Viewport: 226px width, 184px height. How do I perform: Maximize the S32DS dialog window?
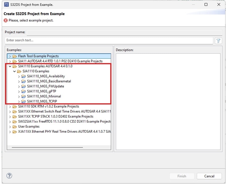[x=206, y=5]
